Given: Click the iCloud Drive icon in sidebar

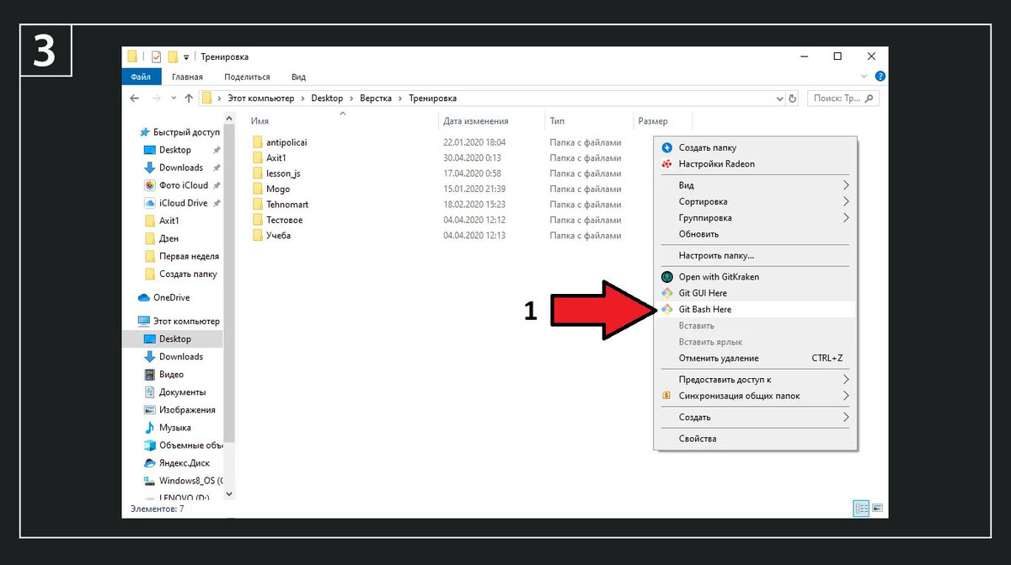Looking at the screenshot, I should (x=150, y=203).
